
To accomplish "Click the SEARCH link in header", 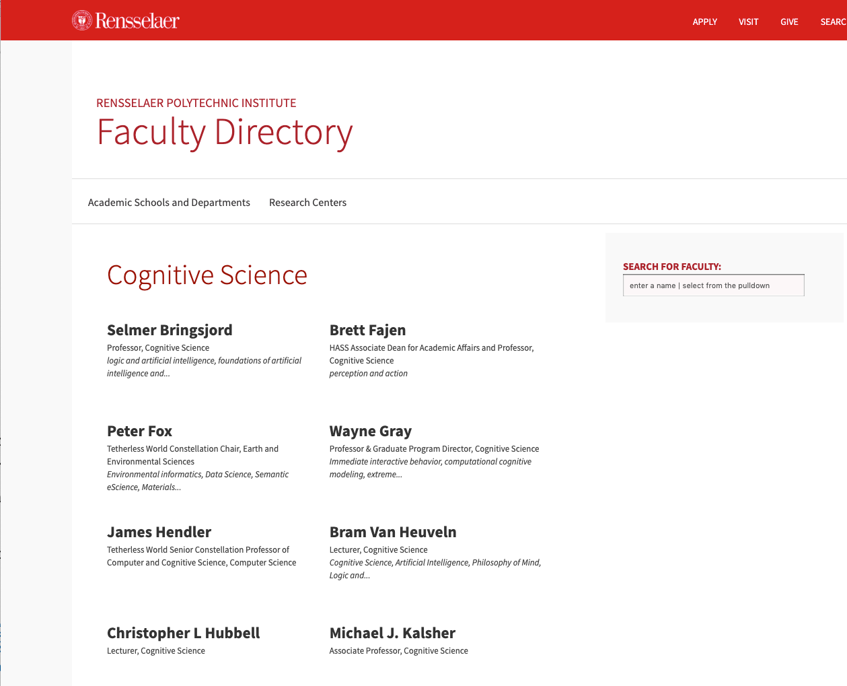I will point(834,22).
